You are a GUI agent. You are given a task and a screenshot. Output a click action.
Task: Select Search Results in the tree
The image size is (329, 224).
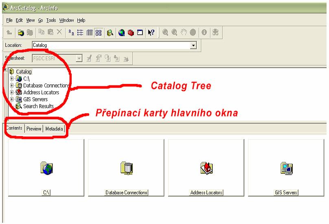pyautogui.click(x=38, y=106)
